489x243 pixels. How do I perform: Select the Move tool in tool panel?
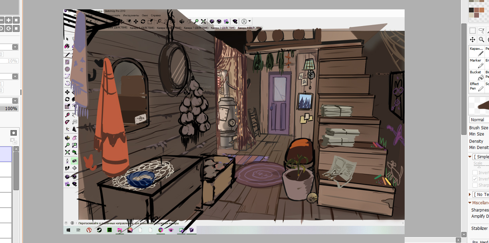[472, 40]
